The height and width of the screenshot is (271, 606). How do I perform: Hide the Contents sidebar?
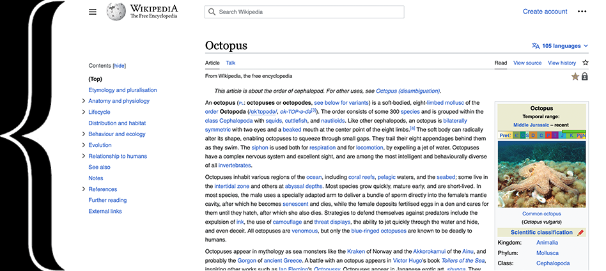click(119, 66)
